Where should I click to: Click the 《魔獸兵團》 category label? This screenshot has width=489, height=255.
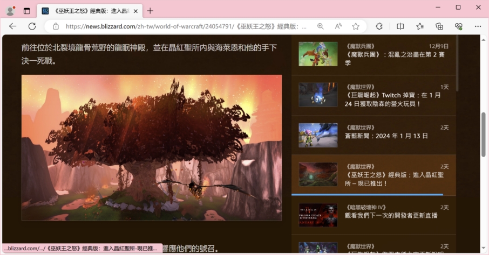[x=360, y=46]
